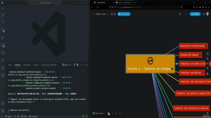Open remote window indicator in status bar
Screen dimensions: 211x118
[x=2, y=116]
